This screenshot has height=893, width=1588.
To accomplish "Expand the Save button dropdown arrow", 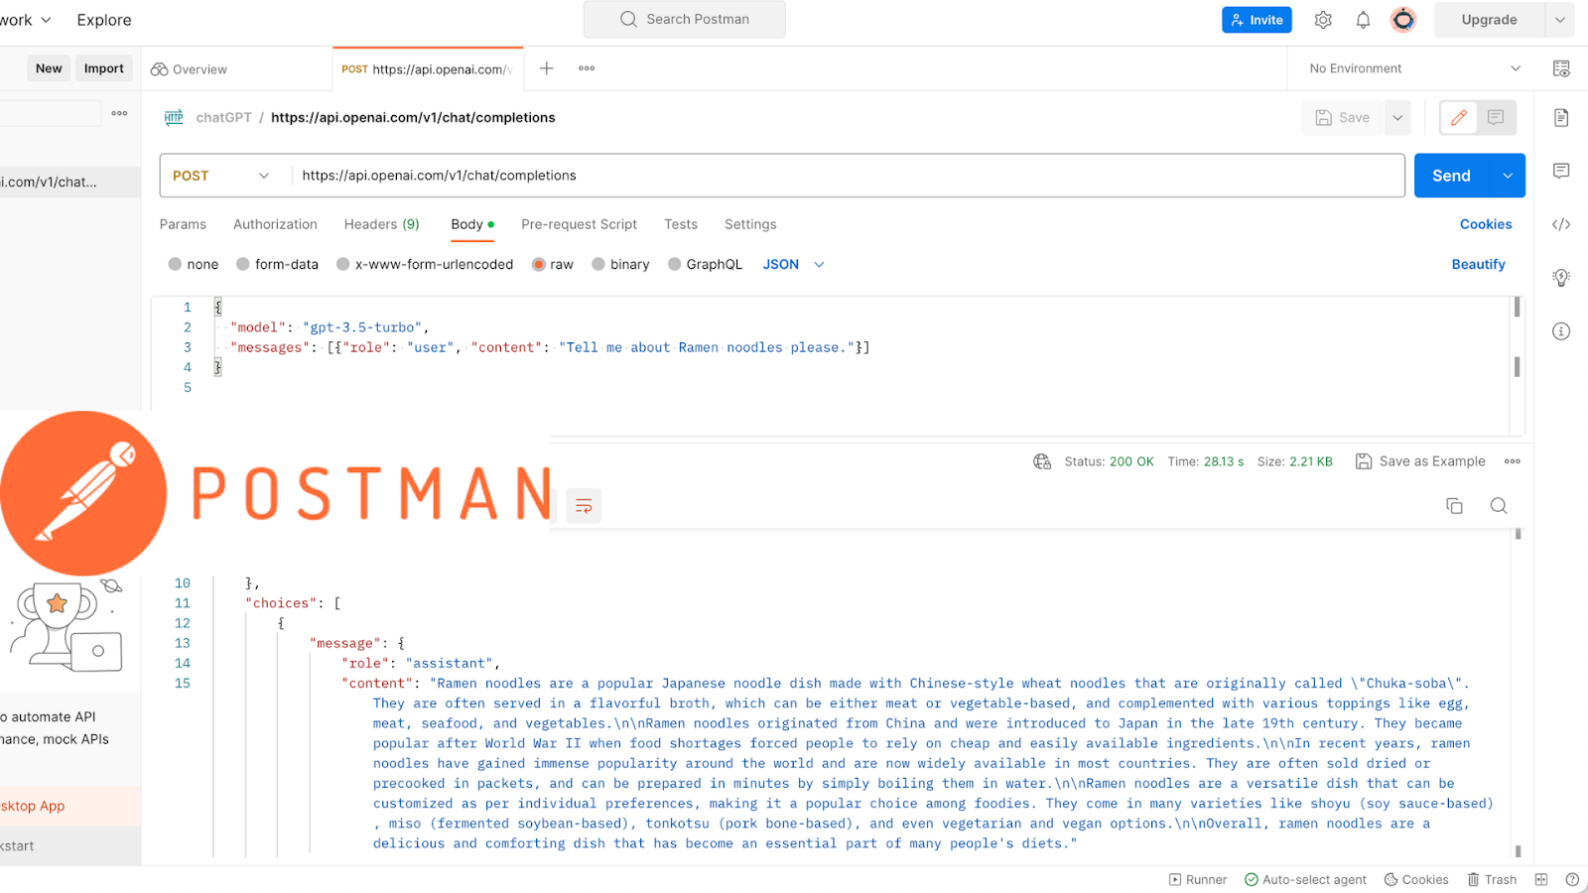I will click(x=1397, y=117).
